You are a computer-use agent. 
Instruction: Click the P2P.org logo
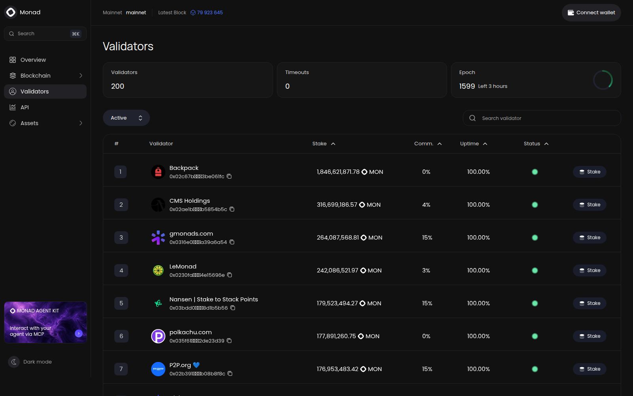[x=158, y=369]
